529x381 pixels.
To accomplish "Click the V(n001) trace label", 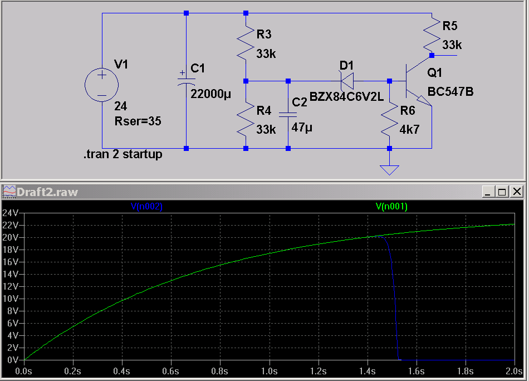I will (391, 206).
